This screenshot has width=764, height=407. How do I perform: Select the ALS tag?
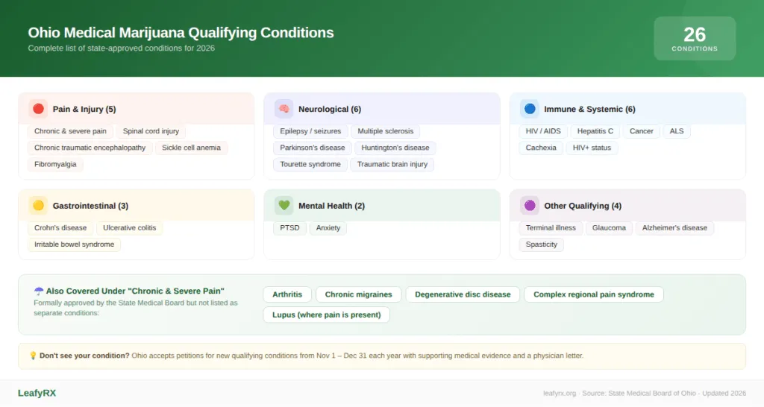[677, 131]
